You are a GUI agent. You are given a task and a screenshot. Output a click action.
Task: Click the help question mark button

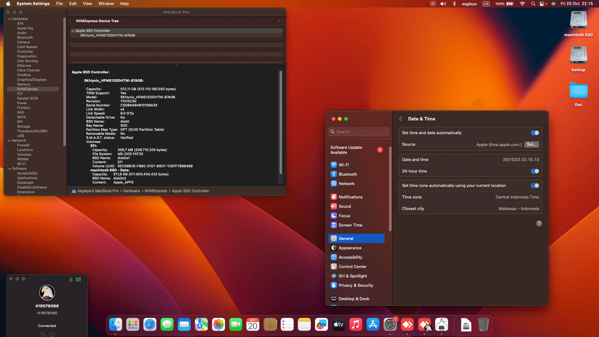(x=539, y=223)
